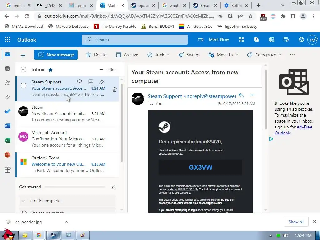
Task: Bookmark this page with star icon
Action: [251, 16]
